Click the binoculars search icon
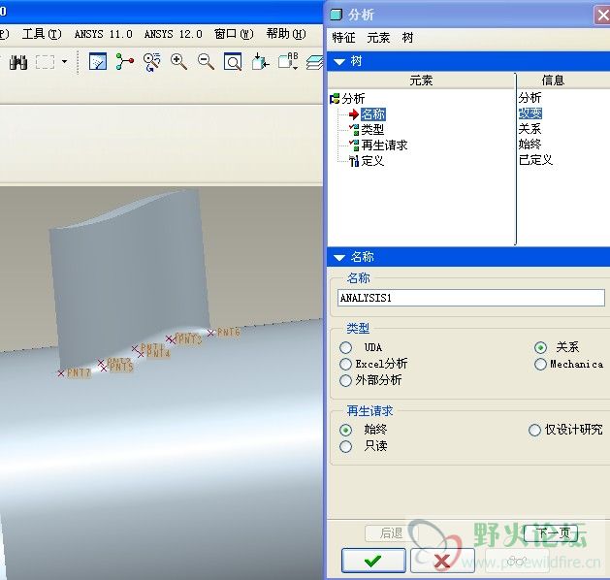 (x=18, y=62)
